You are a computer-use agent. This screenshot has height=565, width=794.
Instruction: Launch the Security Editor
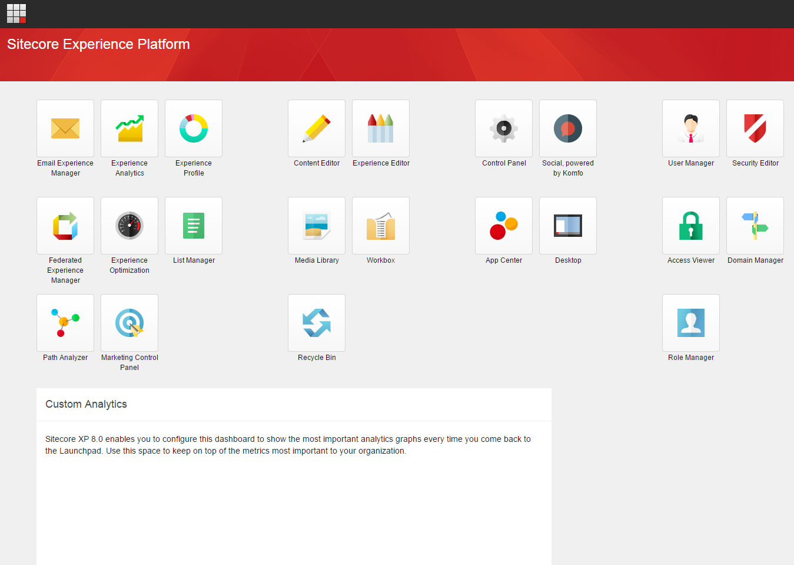pyautogui.click(x=755, y=128)
